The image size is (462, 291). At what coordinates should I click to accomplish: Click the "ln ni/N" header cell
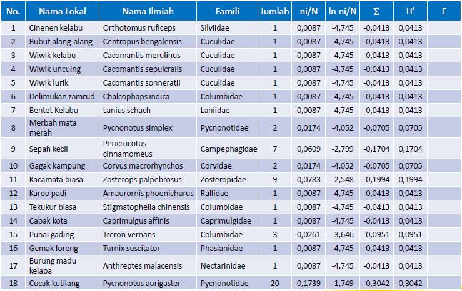click(343, 12)
